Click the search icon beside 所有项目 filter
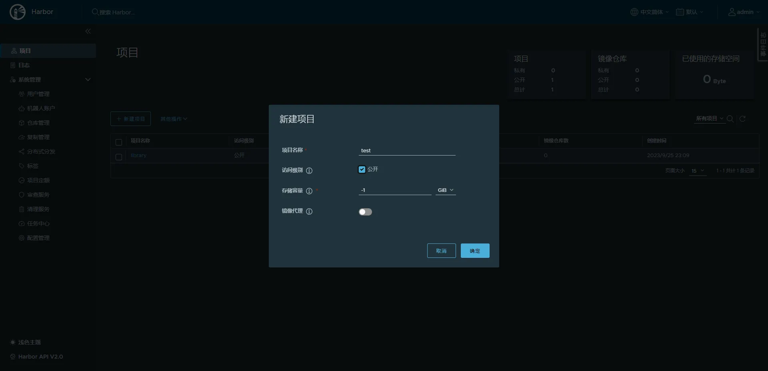The image size is (768, 371). point(730,119)
